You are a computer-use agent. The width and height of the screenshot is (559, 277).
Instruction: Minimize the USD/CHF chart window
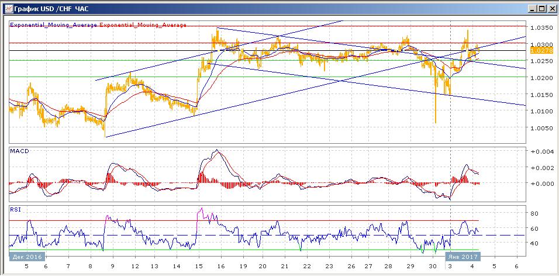(531, 8)
